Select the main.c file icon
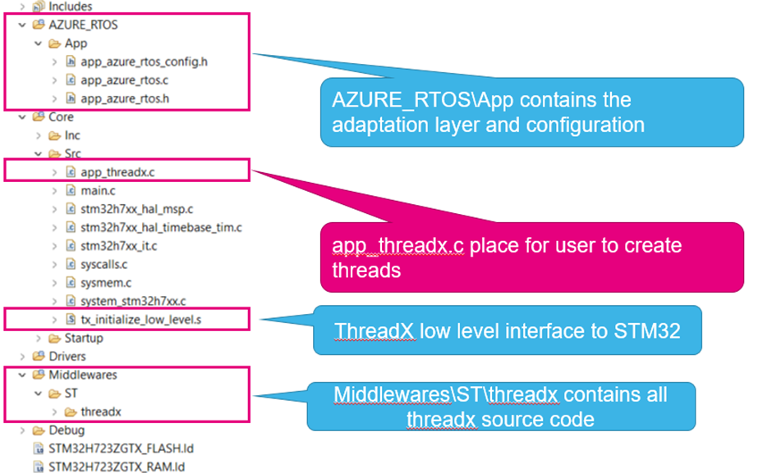Image resolution: width=772 pixels, height=473 pixels. point(71,191)
